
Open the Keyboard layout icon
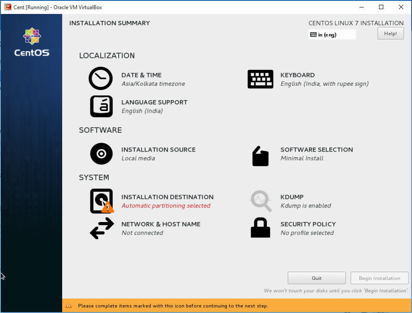pos(260,79)
